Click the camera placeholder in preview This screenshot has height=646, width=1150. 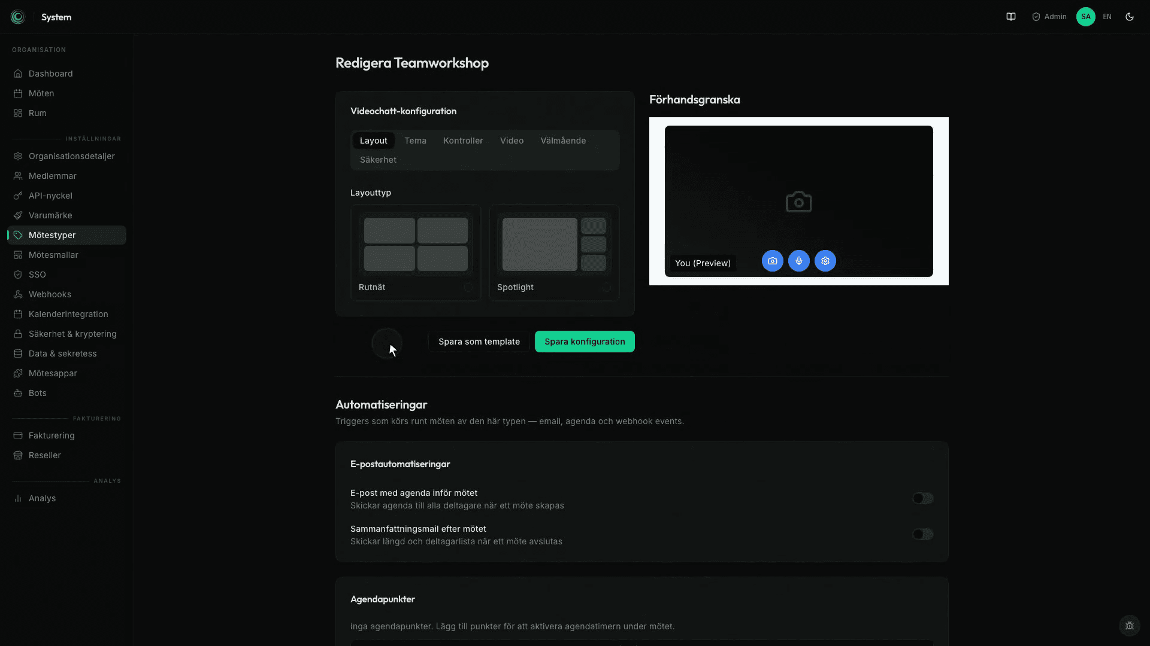(799, 202)
